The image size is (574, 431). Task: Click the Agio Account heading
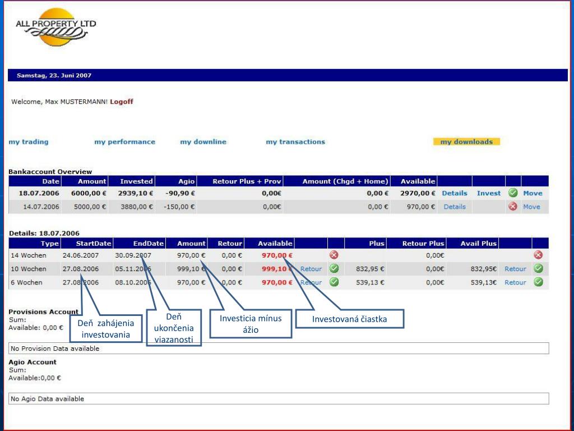(x=33, y=362)
